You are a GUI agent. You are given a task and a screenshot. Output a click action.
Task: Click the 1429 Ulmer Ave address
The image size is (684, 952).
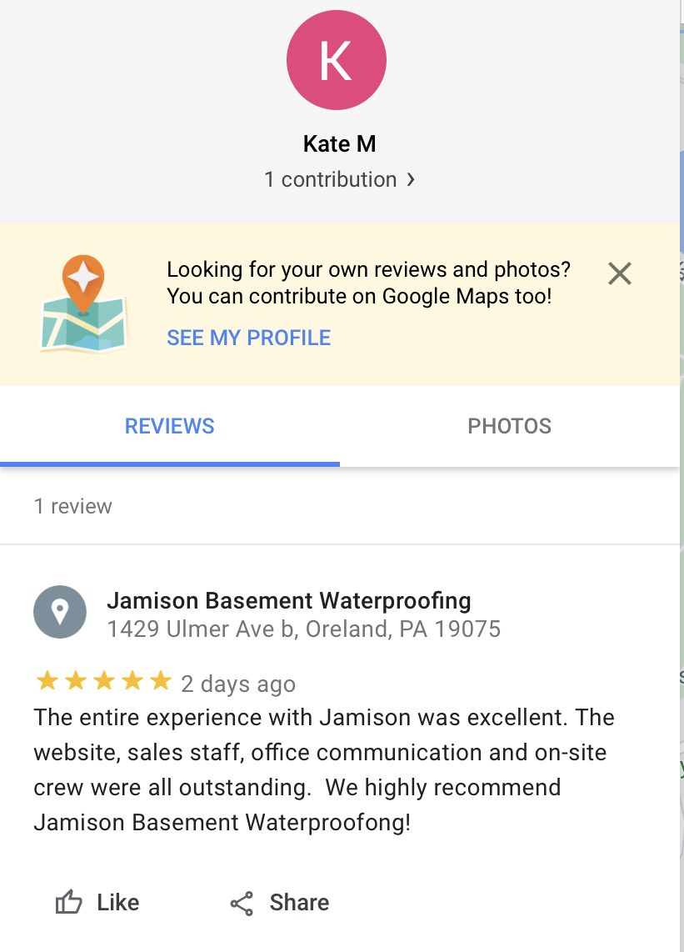304,629
